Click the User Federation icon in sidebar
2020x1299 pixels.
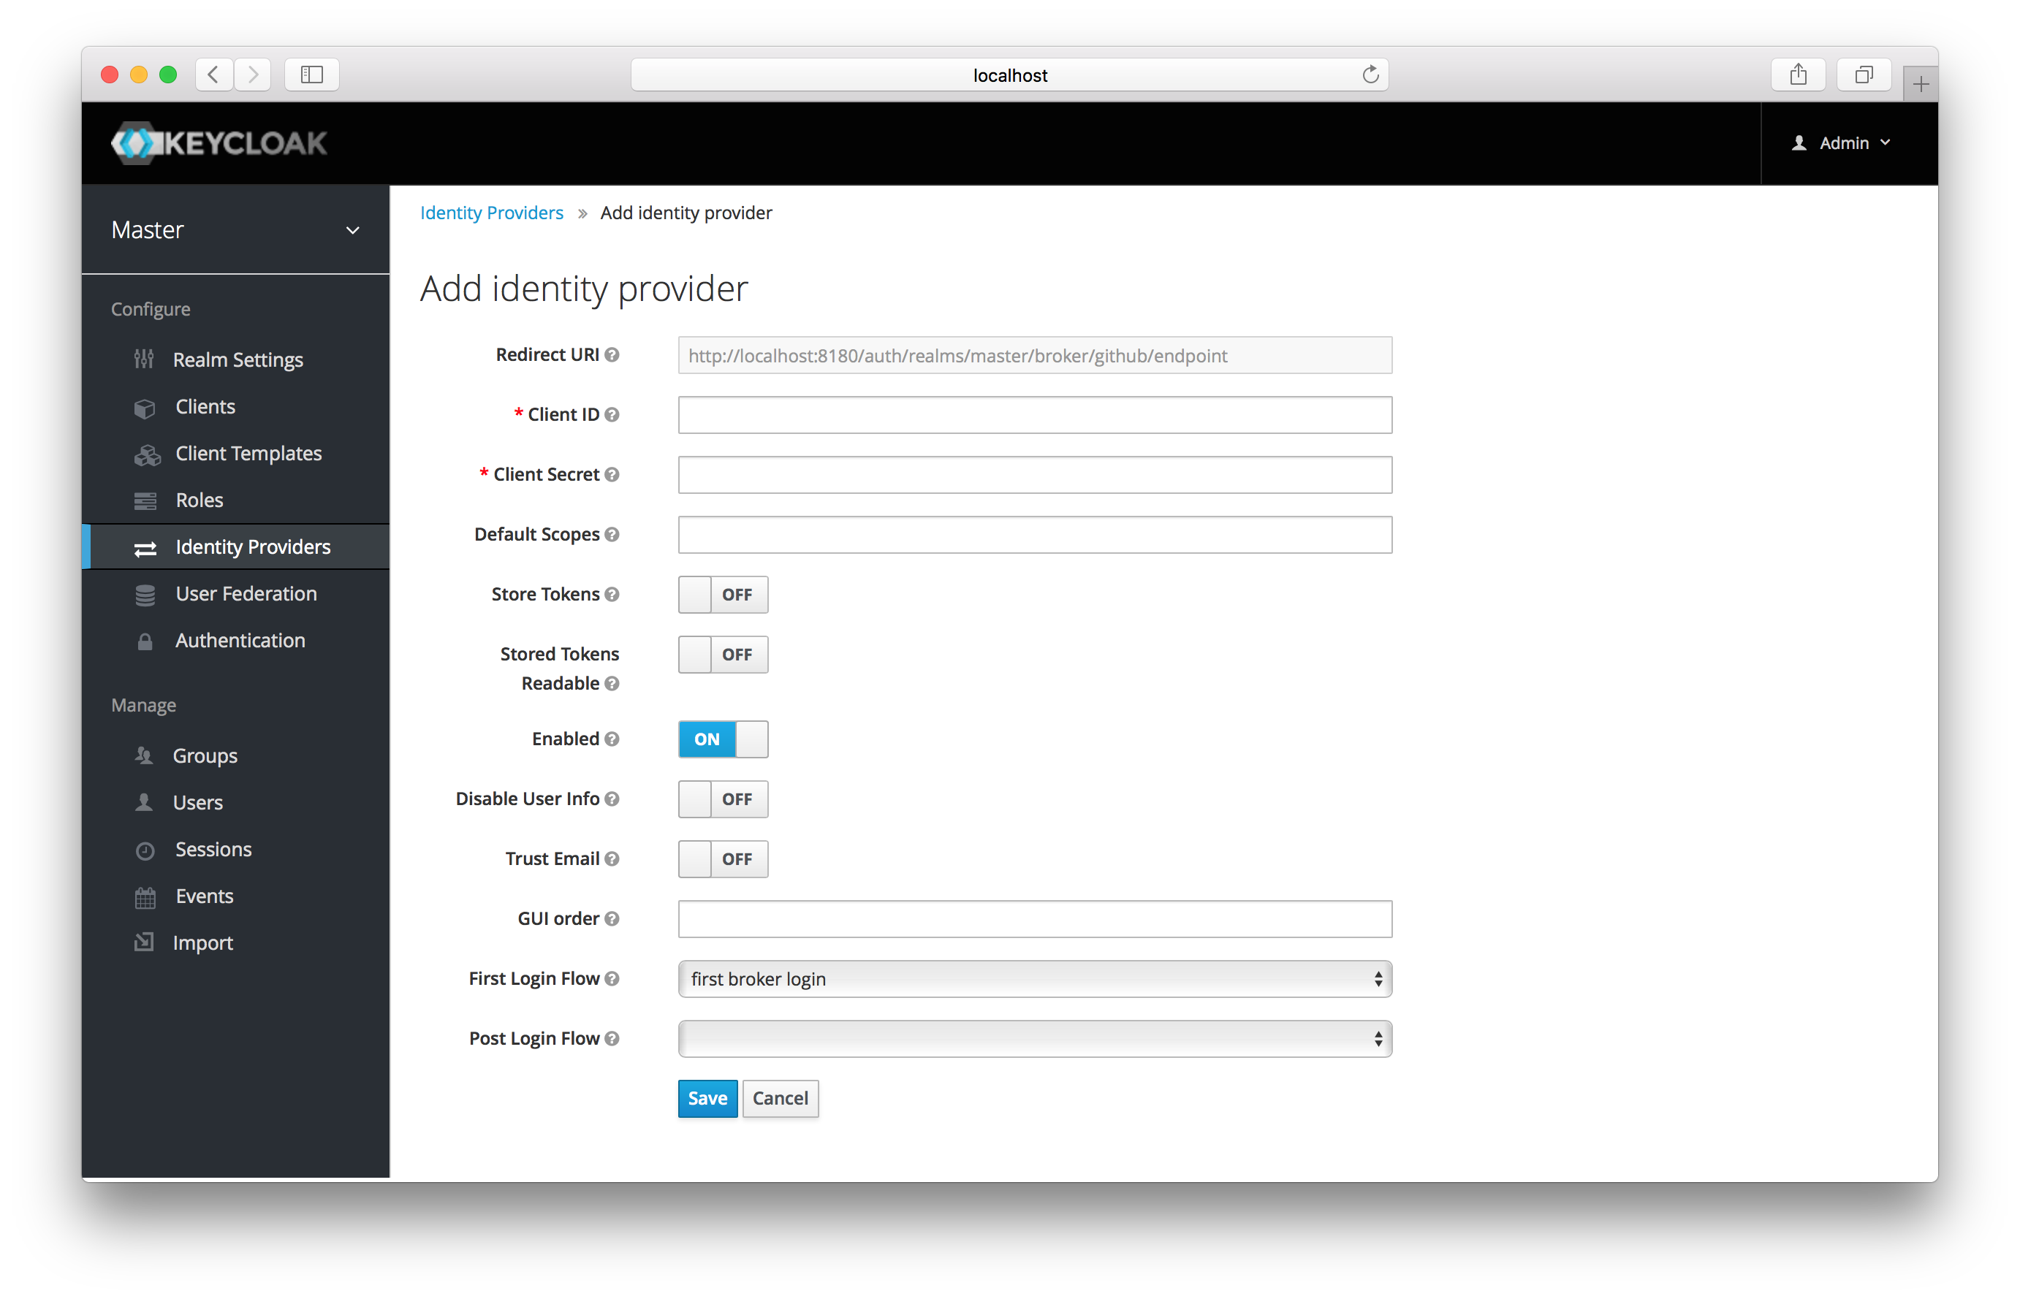pos(144,593)
